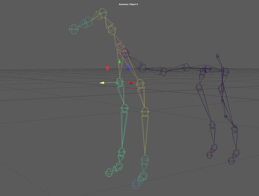
Task: Select the yellow front leg knee joint
Action: pyautogui.click(x=145, y=111)
